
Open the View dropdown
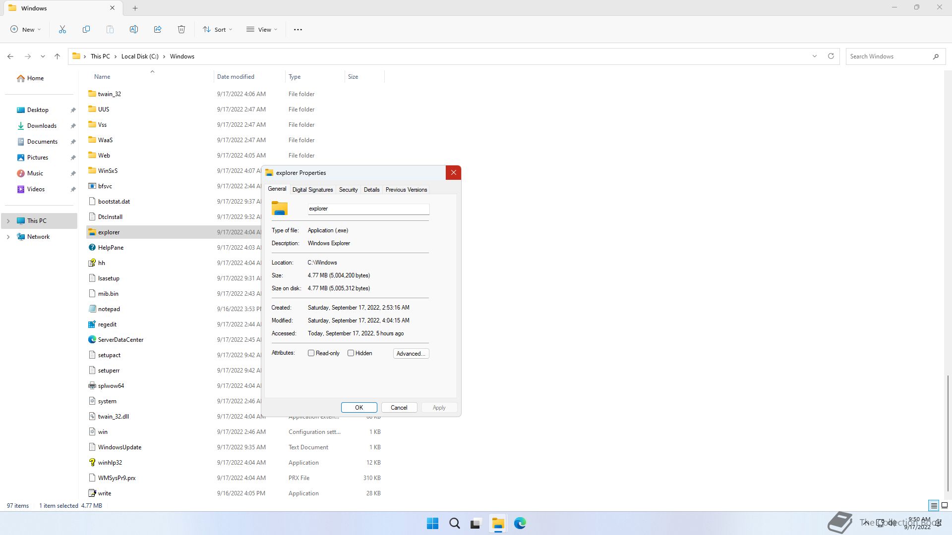tap(262, 30)
